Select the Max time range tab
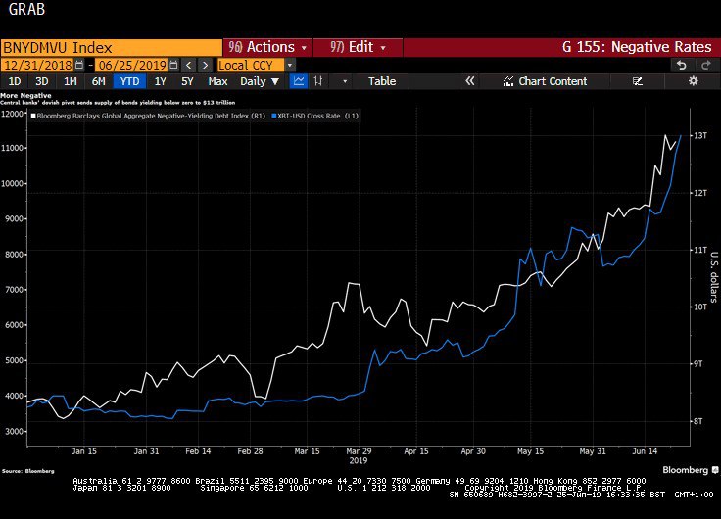 click(217, 81)
